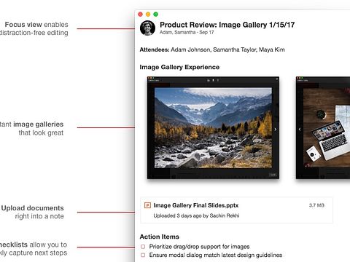Minimize the window with yellow button
The image size is (350, 262).
coord(148,15)
